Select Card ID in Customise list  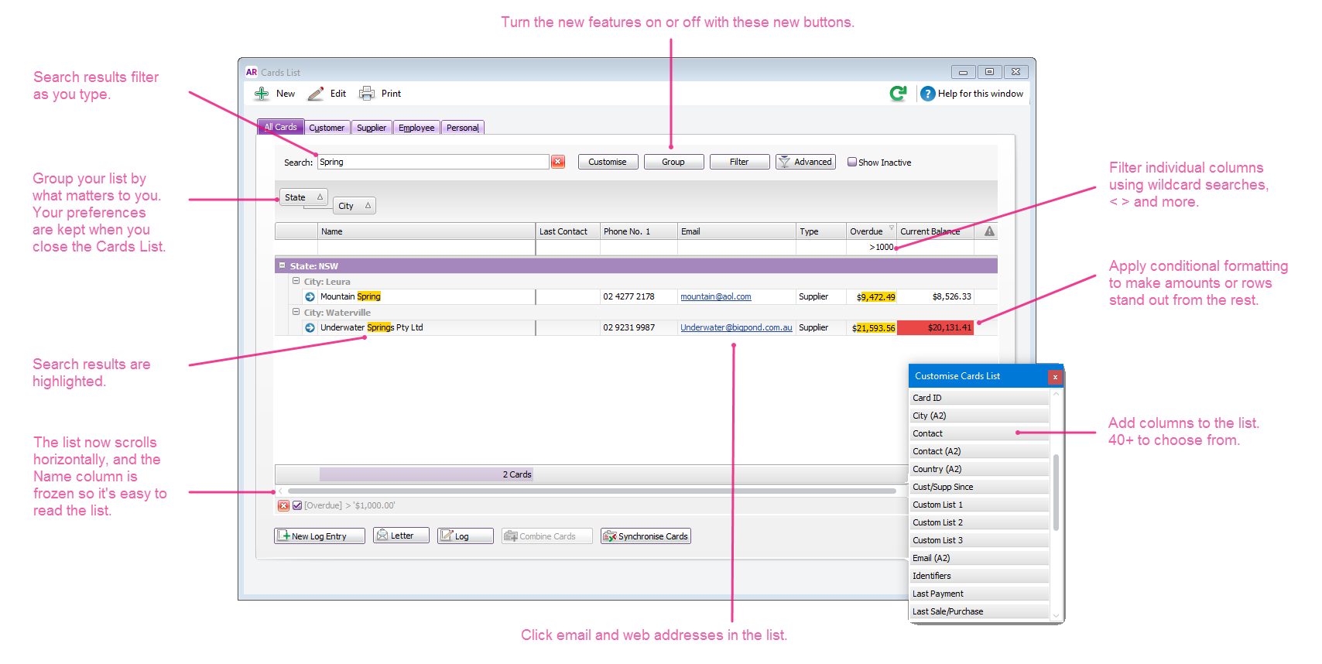click(x=979, y=398)
